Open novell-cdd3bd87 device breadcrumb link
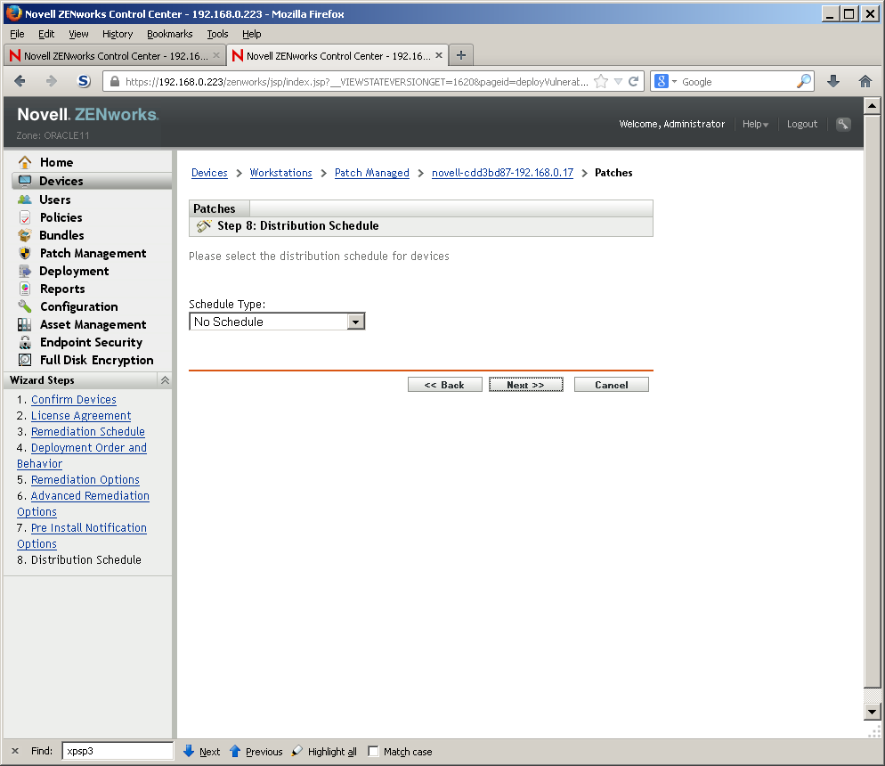The height and width of the screenshot is (766, 885). pyautogui.click(x=502, y=173)
